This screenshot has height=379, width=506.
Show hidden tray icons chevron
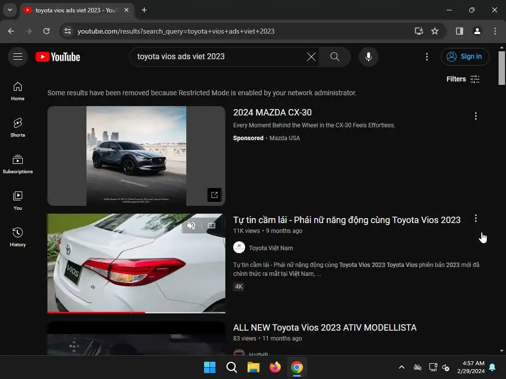coord(401,367)
